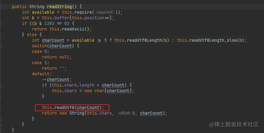
Task: Click the '--charCount;' decrement statement
Action: click(x=57, y=79)
